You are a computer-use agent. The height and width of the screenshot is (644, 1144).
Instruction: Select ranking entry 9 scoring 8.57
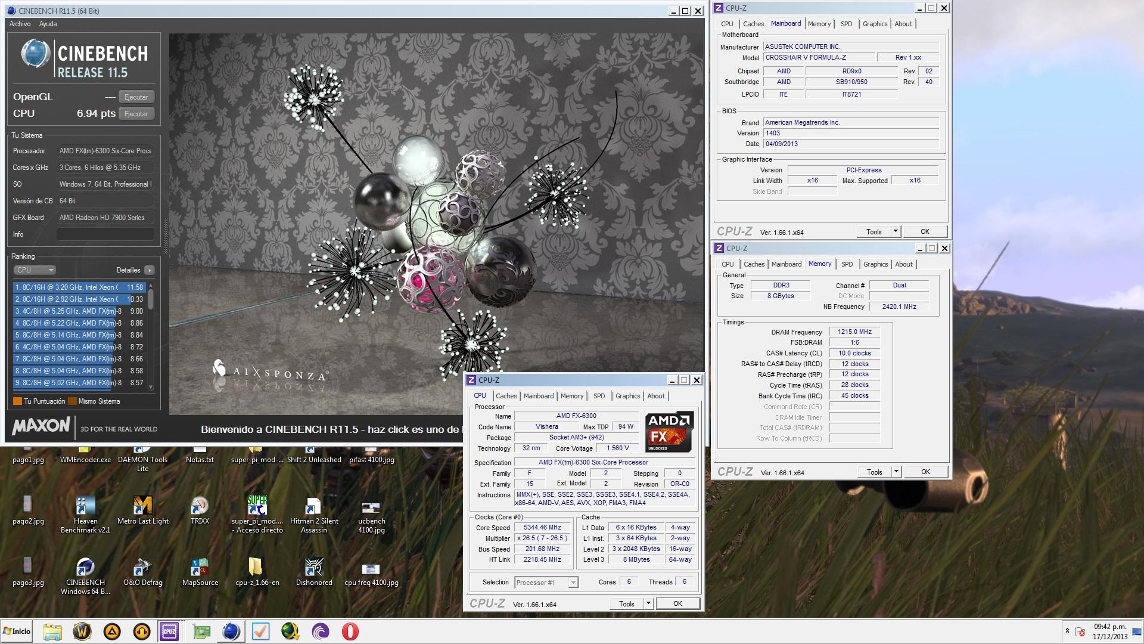[x=79, y=383]
